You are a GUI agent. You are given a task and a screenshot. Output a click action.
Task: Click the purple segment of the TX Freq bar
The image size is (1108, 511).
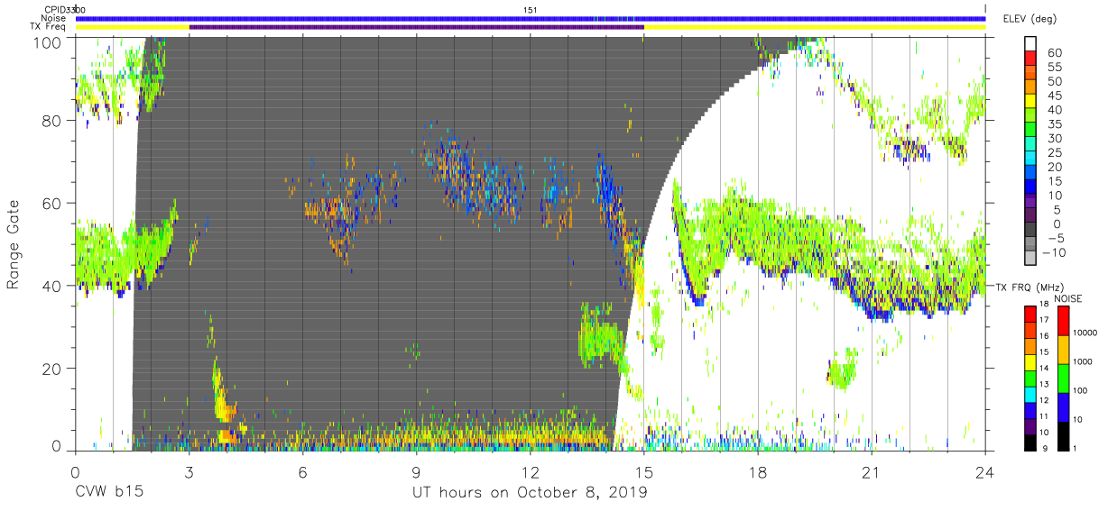click(416, 27)
